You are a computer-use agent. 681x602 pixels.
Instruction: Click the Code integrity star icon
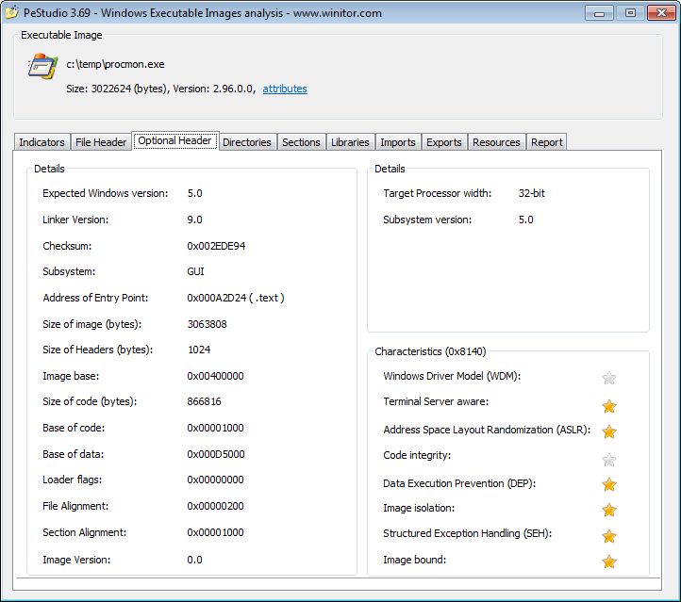coord(609,460)
